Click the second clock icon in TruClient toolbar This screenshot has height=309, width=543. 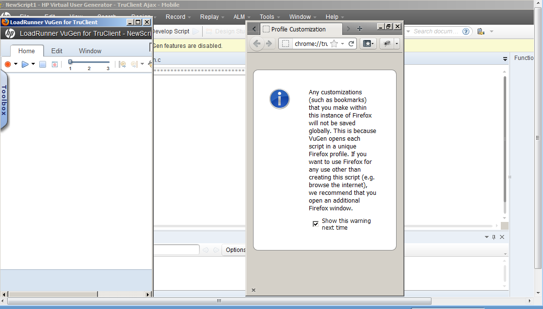point(134,64)
